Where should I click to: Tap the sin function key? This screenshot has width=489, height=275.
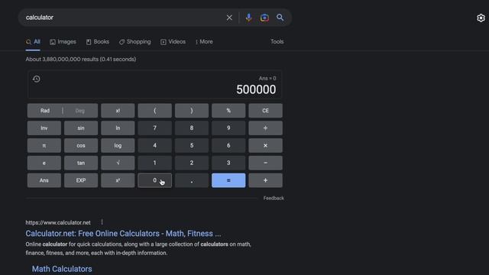[x=81, y=128]
